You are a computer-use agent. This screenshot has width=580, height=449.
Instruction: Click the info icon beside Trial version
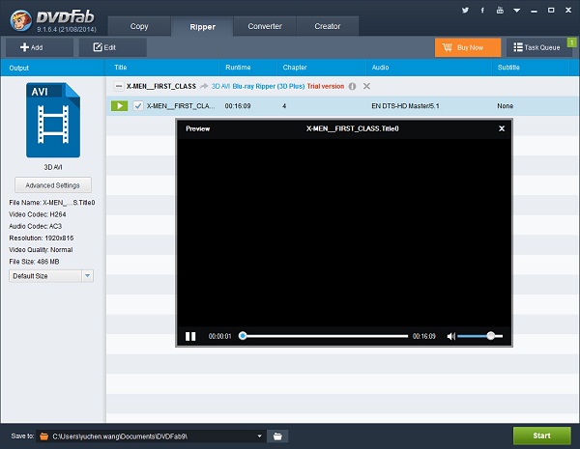point(352,87)
